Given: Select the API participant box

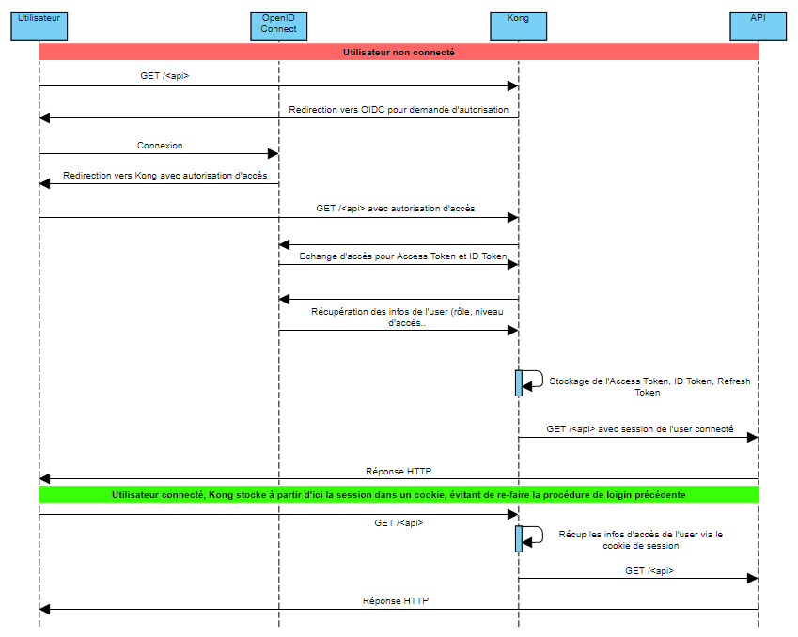Looking at the screenshot, I should 758,26.
